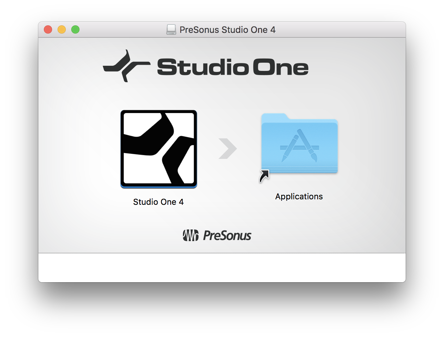Click the pencil and brush emblem on folder
444x337 pixels.
[x=299, y=146]
